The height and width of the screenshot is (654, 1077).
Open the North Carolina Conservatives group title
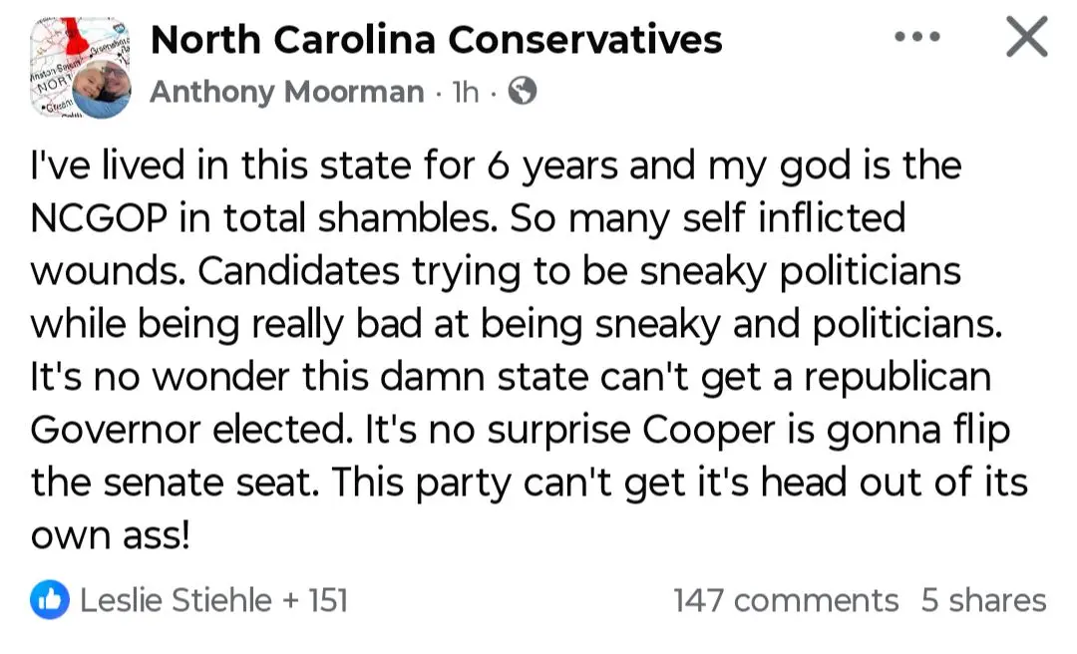pos(436,40)
